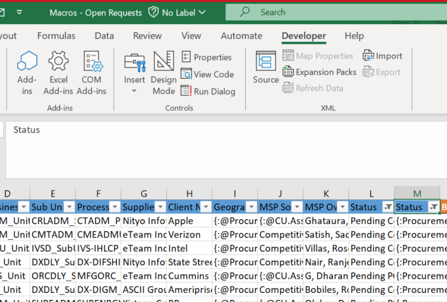Select column I header
The width and height of the screenshot is (447, 302).
click(235, 194)
